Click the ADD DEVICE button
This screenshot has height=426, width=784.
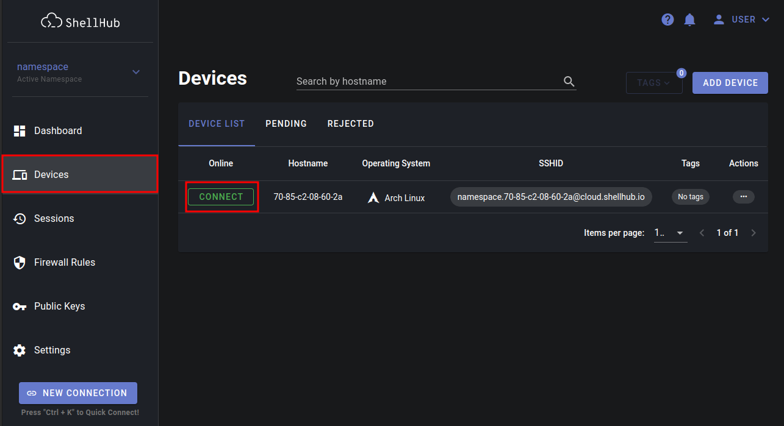pyautogui.click(x=730, y=83)
